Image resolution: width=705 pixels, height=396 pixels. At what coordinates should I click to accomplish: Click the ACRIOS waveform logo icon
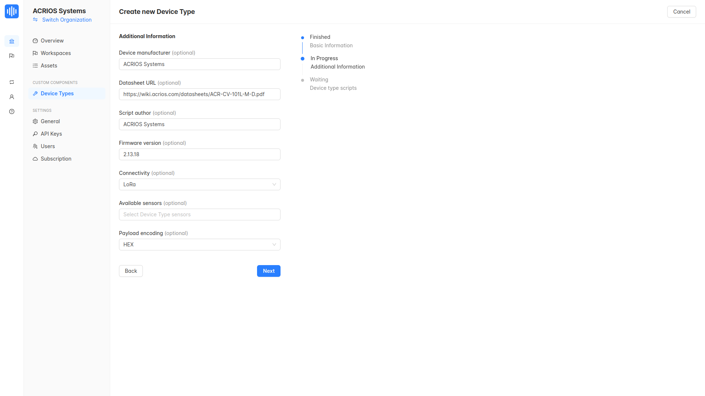[12, 11]
